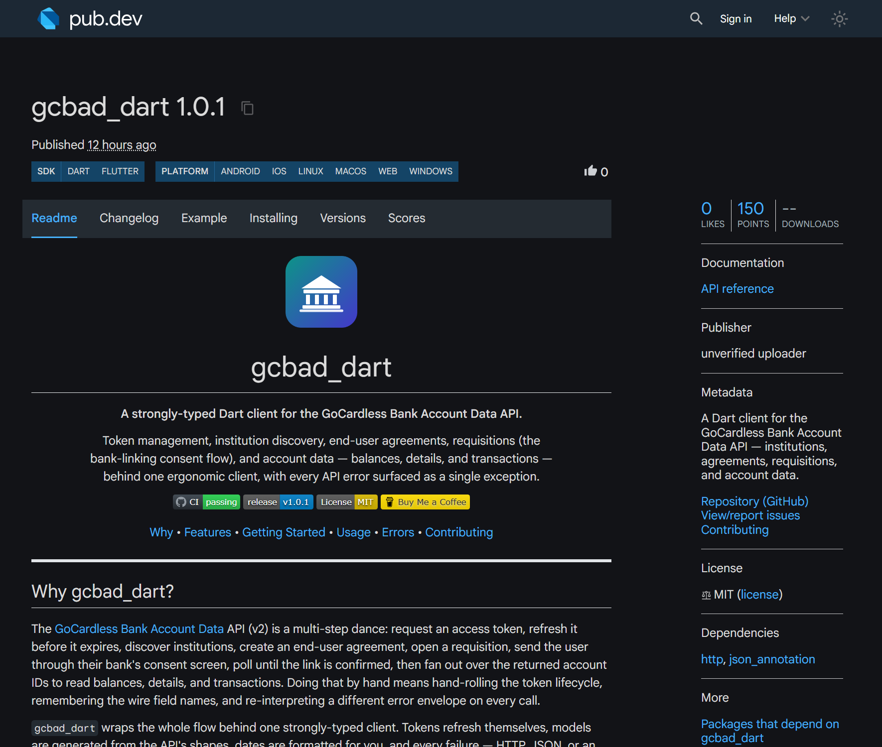Click the pub.dev Dart logo
The image size is (882, 747).
49,18
